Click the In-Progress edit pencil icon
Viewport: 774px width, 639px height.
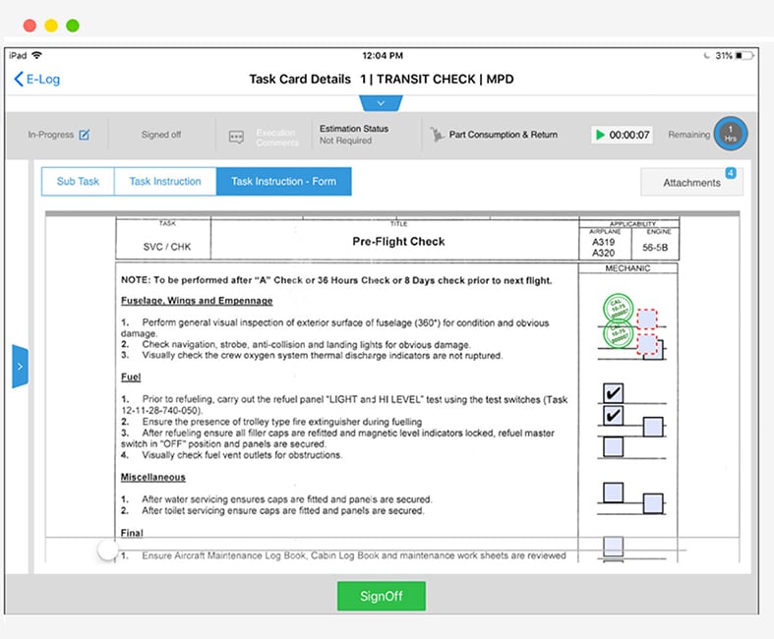coord(85,135)
